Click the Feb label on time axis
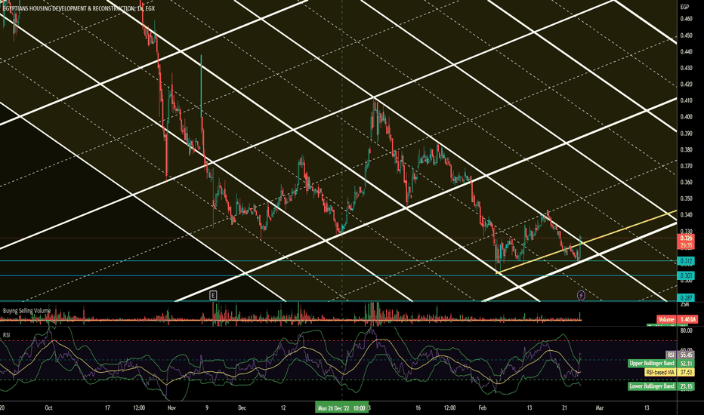This screenshot has height=415, width=704. (x=482, y=407)
